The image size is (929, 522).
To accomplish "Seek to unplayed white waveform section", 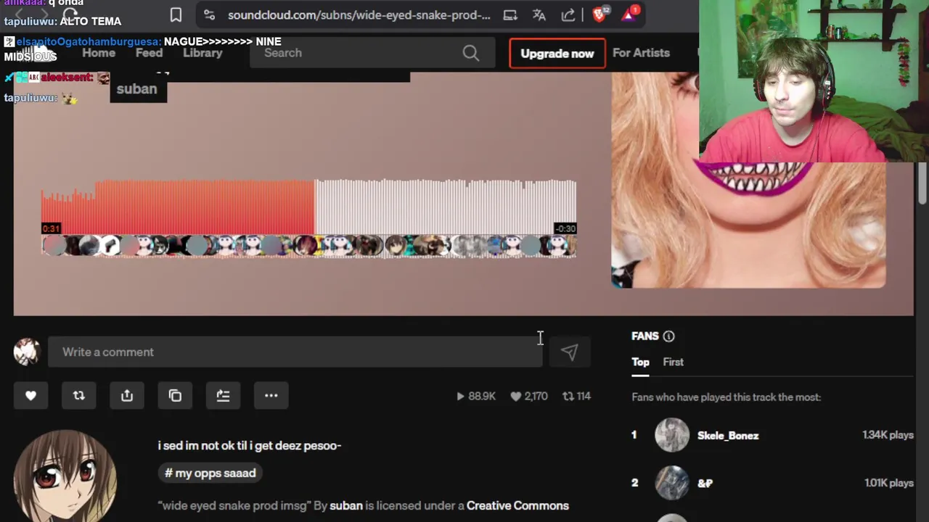I will coord(446,207).
